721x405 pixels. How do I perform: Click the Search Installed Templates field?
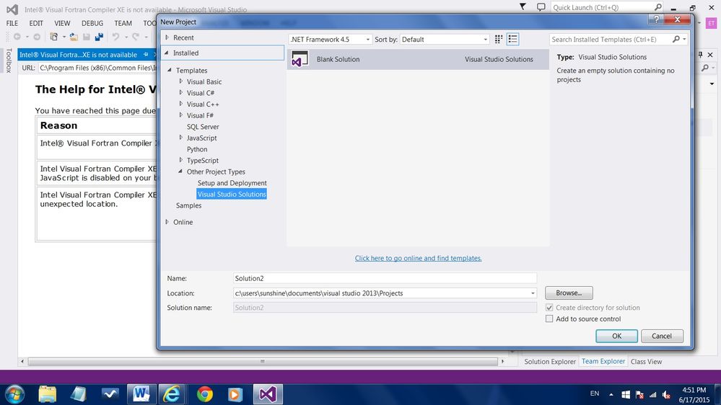(x=611, y=40)
